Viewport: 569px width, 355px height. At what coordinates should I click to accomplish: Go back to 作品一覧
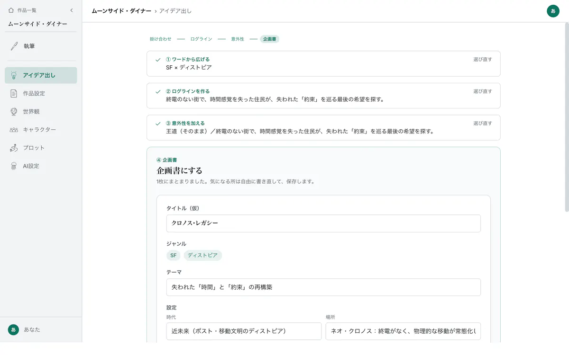pos(27,10)
